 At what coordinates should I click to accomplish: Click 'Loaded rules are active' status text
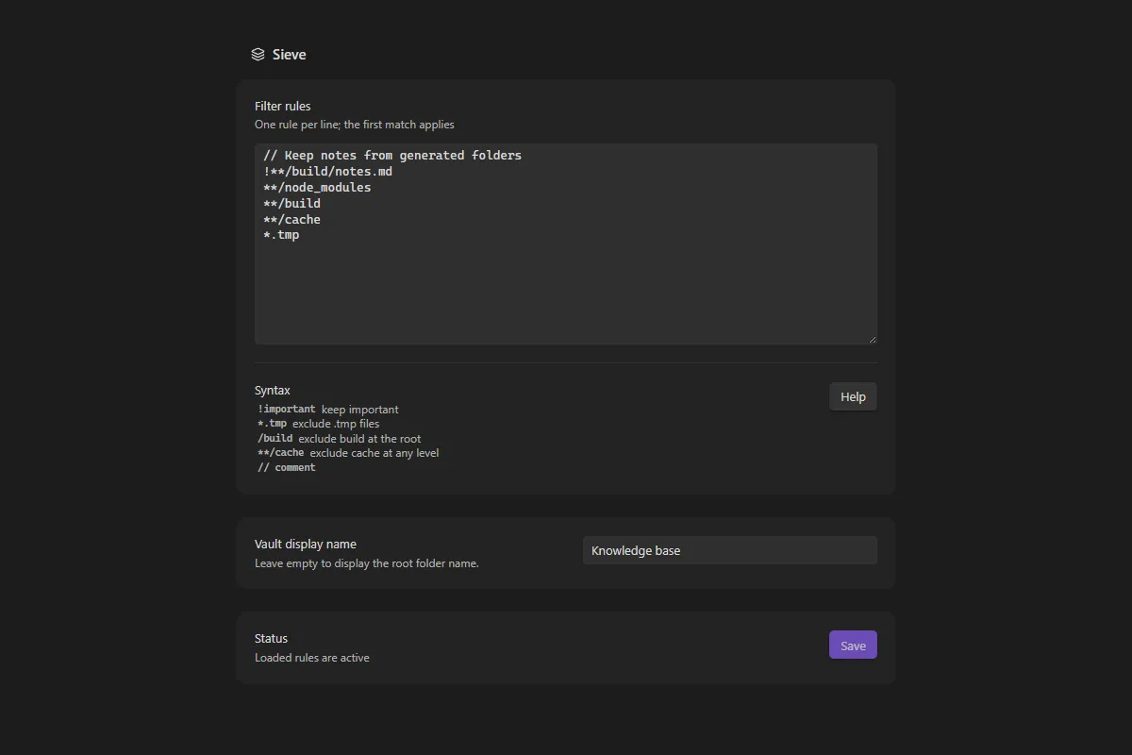coord(312,658)
